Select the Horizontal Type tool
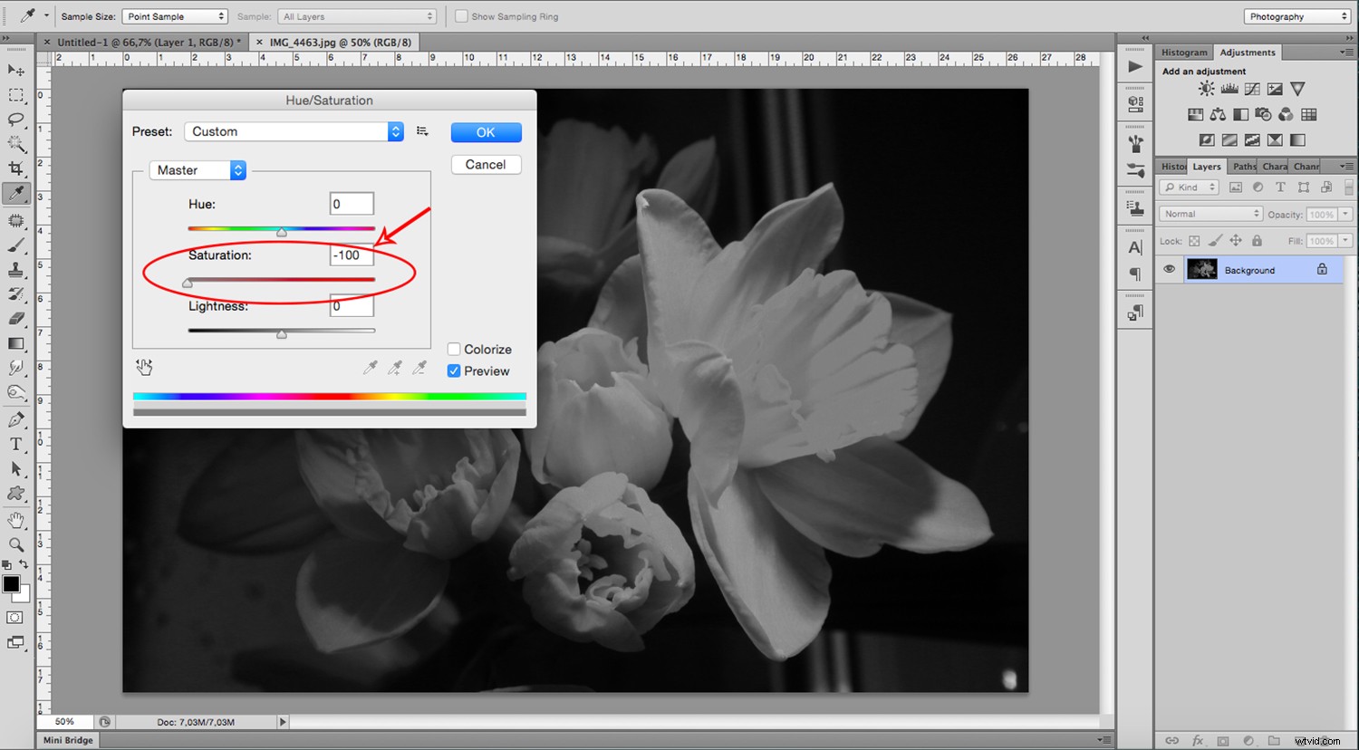 (x=16, y=445)
